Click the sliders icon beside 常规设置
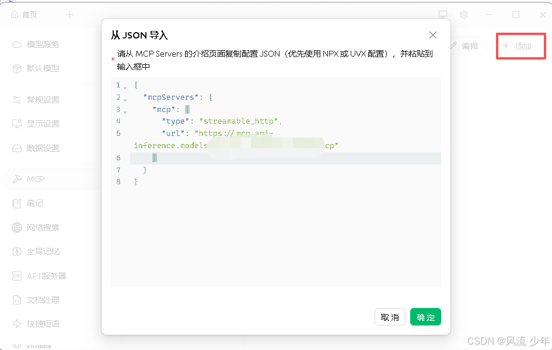Screen dimensions: 552x350 [17, 100]
